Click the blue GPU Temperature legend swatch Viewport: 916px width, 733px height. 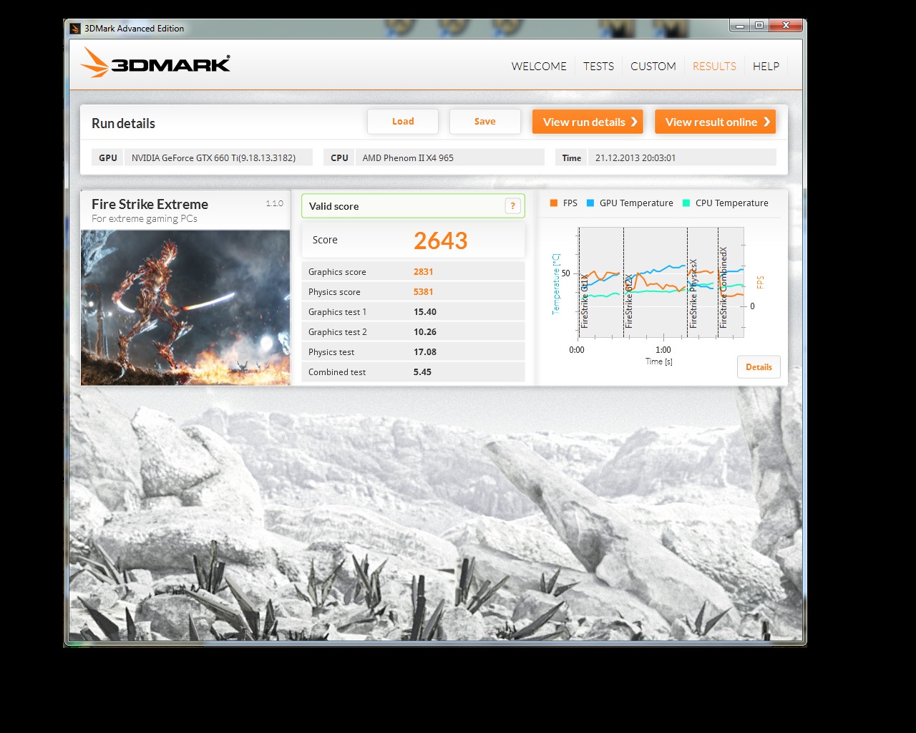click(590, 203)
